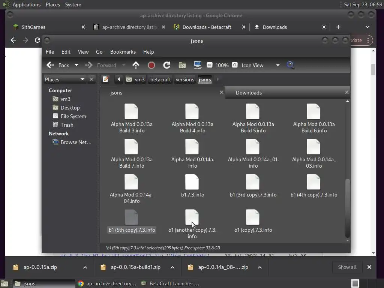Open file search with the magnifier icon
Image resolution: width=384 pixels, height=288 pixels.
click(x=290, y=65)
